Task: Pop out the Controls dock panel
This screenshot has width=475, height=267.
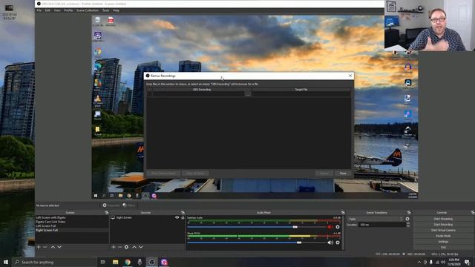Action: [473, 213]
